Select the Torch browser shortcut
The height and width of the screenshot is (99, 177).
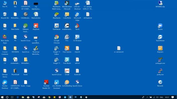[77, 27]
